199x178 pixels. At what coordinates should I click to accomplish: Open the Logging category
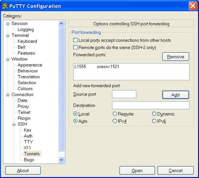(26, 30)
